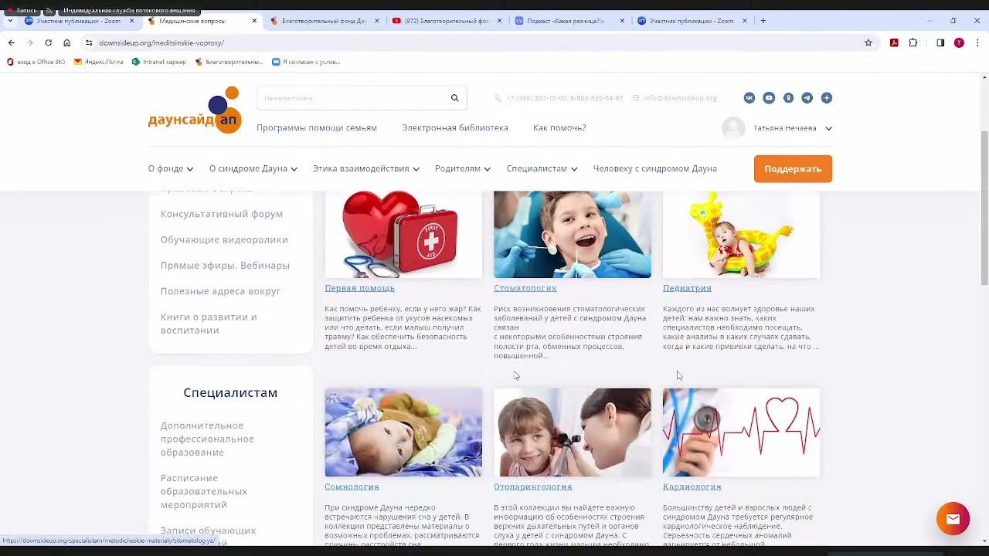The image size is (989, 556).
Task: Open the Стоматология link
Action: [525, 288]
